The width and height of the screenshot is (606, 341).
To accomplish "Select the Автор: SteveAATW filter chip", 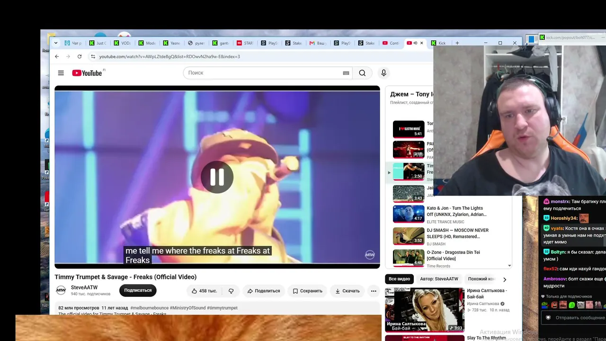I will pos(439,279).
